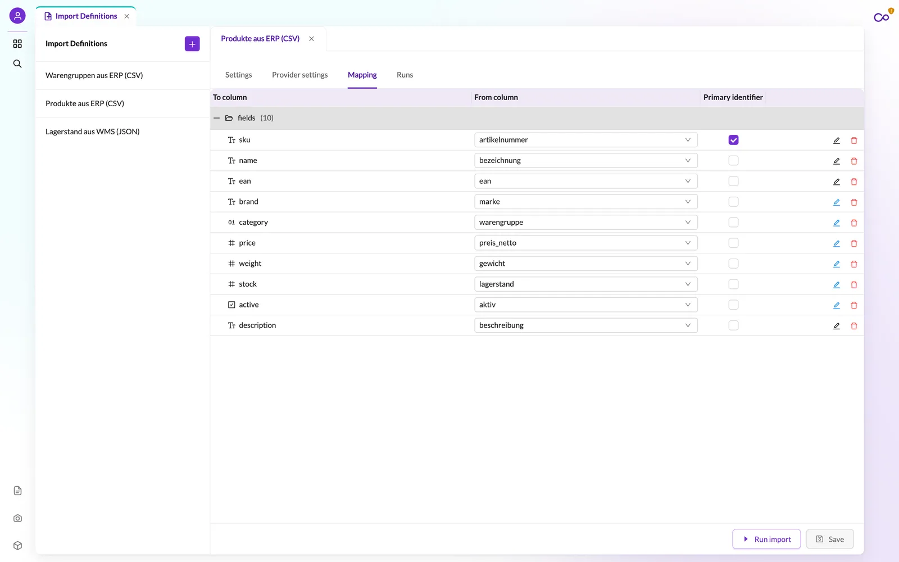Open the document icon in lower sidebar
Image resolution: width=899 pixels, height=562 pixels.
coord(17,491)
